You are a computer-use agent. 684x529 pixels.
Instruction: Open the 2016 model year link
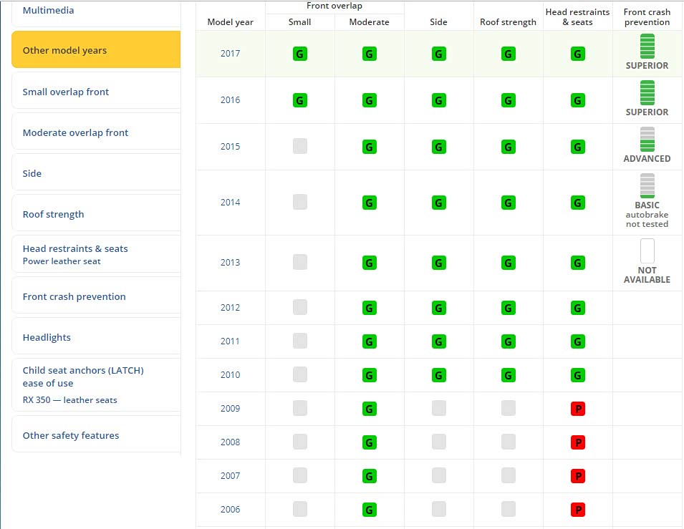230,100
